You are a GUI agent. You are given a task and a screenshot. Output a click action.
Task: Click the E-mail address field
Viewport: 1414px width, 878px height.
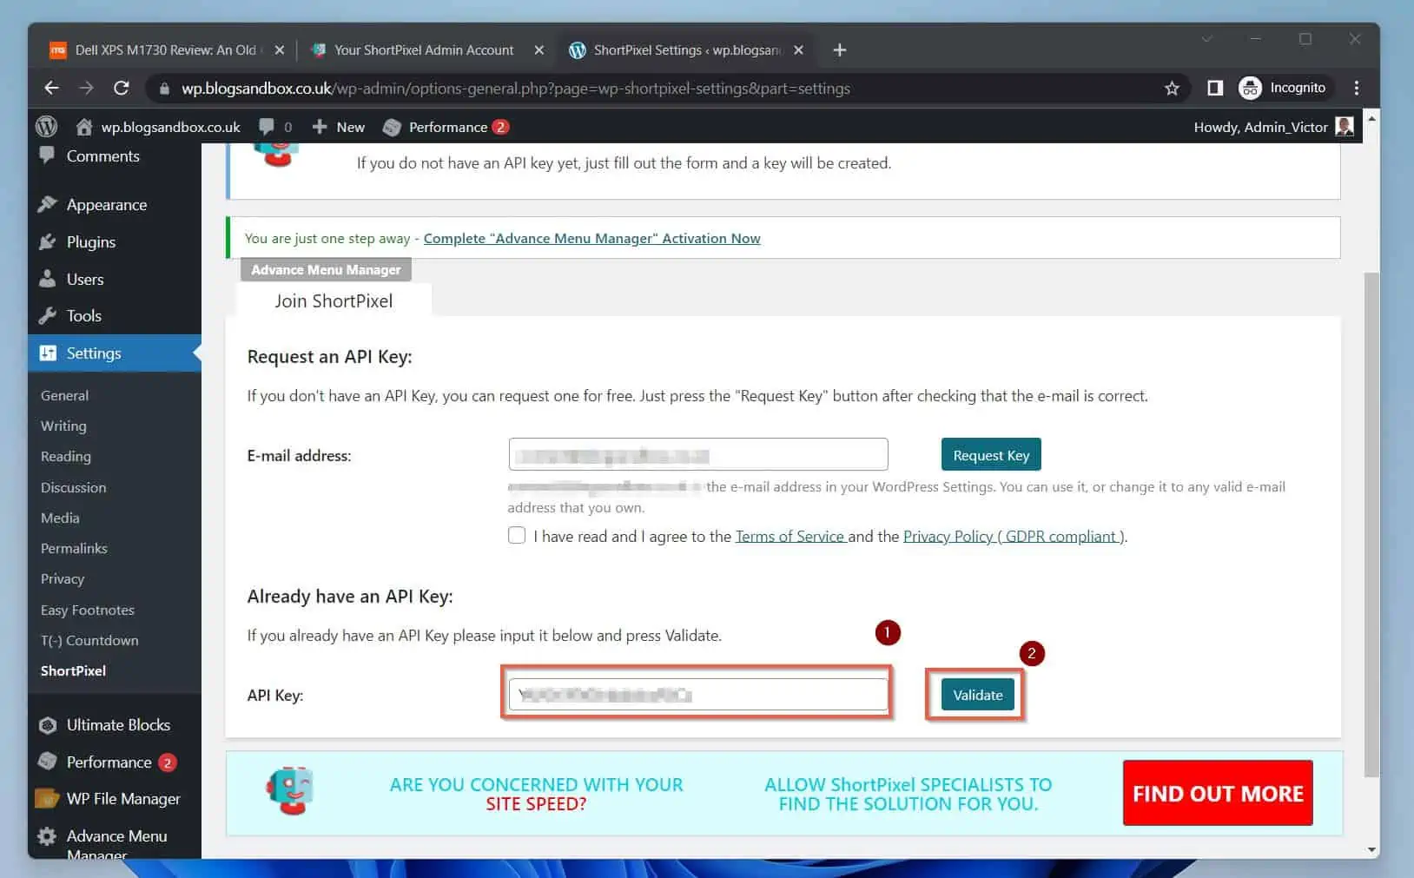[x=698, y=454]
